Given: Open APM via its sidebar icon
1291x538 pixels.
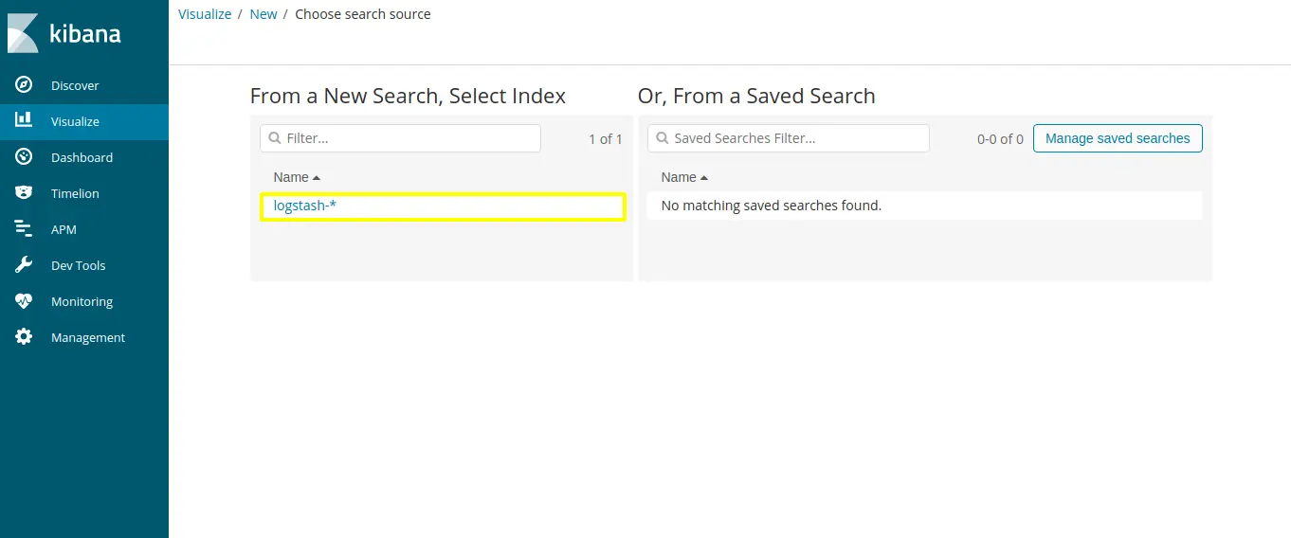Looking at the screenshot, I should pyautogui.click(x=24, y=229).
